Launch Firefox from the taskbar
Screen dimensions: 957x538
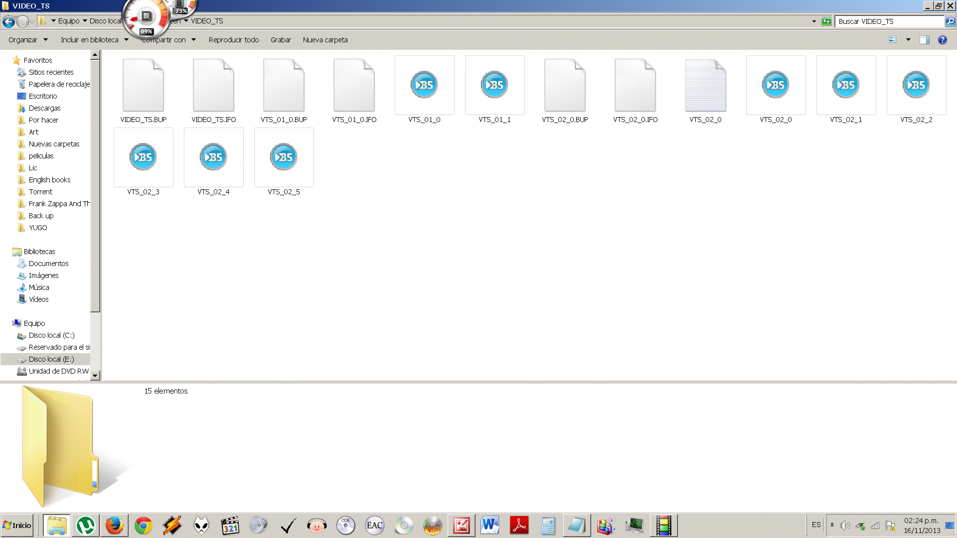pos(114,526)
